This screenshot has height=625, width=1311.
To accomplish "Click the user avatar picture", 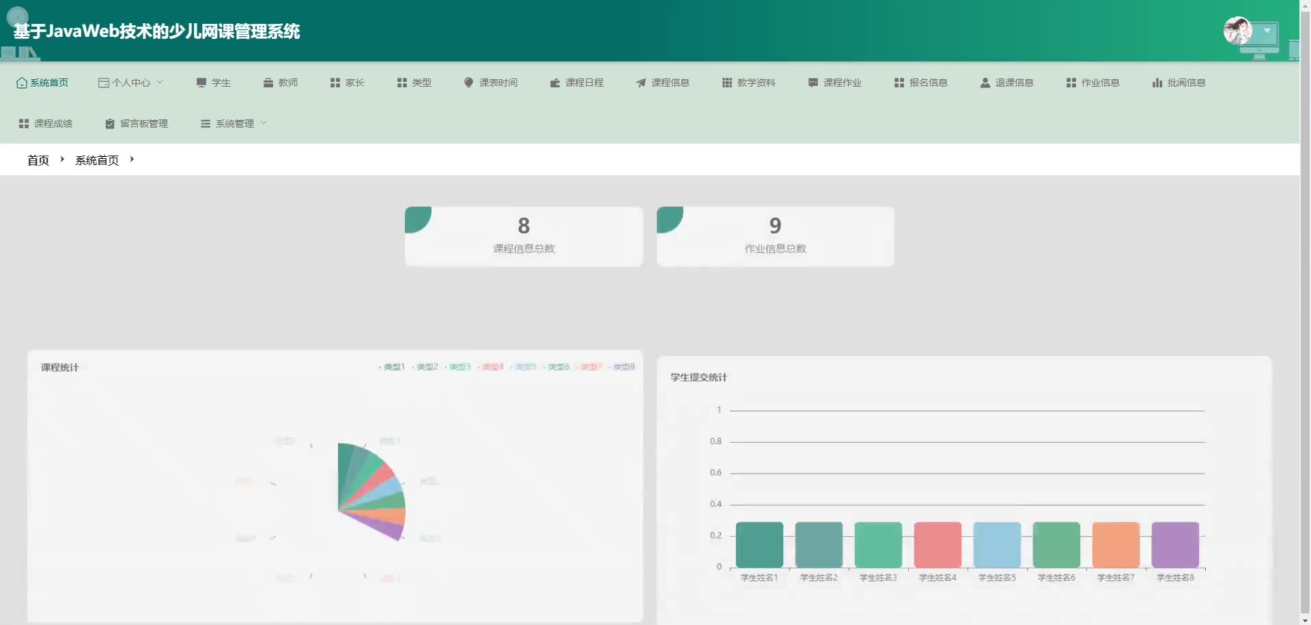I will (x=1237, y=31).
